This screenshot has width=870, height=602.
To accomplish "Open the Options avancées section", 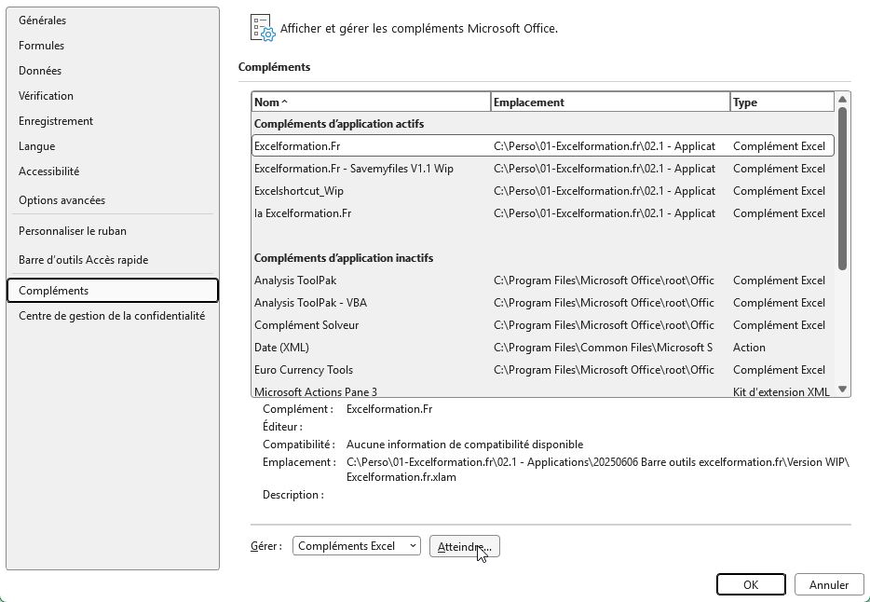I will [61, 199].
